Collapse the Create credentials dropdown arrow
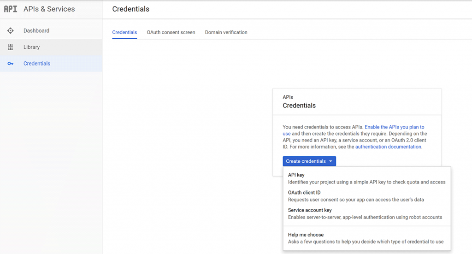The width and height of the screenshot is (472, 254). (x=330, y=161)
